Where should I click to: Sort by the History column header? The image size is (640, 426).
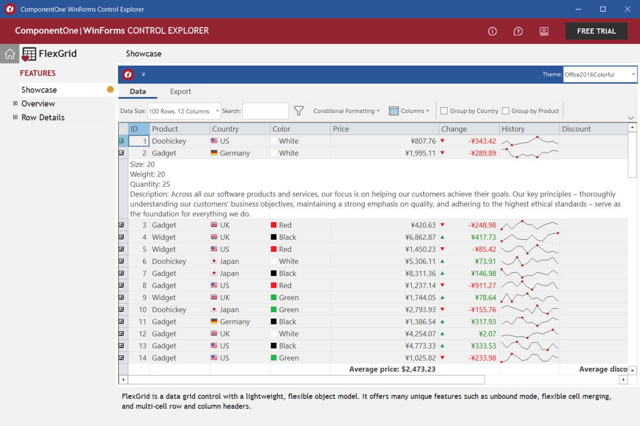530,129
